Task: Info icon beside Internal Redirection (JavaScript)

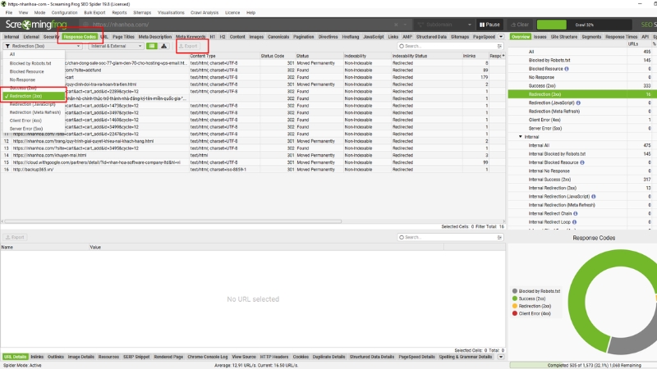Action: click(x=593, y=197)
